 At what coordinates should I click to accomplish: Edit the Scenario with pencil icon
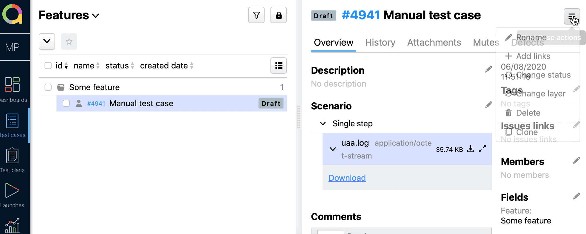[x=488, y=105]
